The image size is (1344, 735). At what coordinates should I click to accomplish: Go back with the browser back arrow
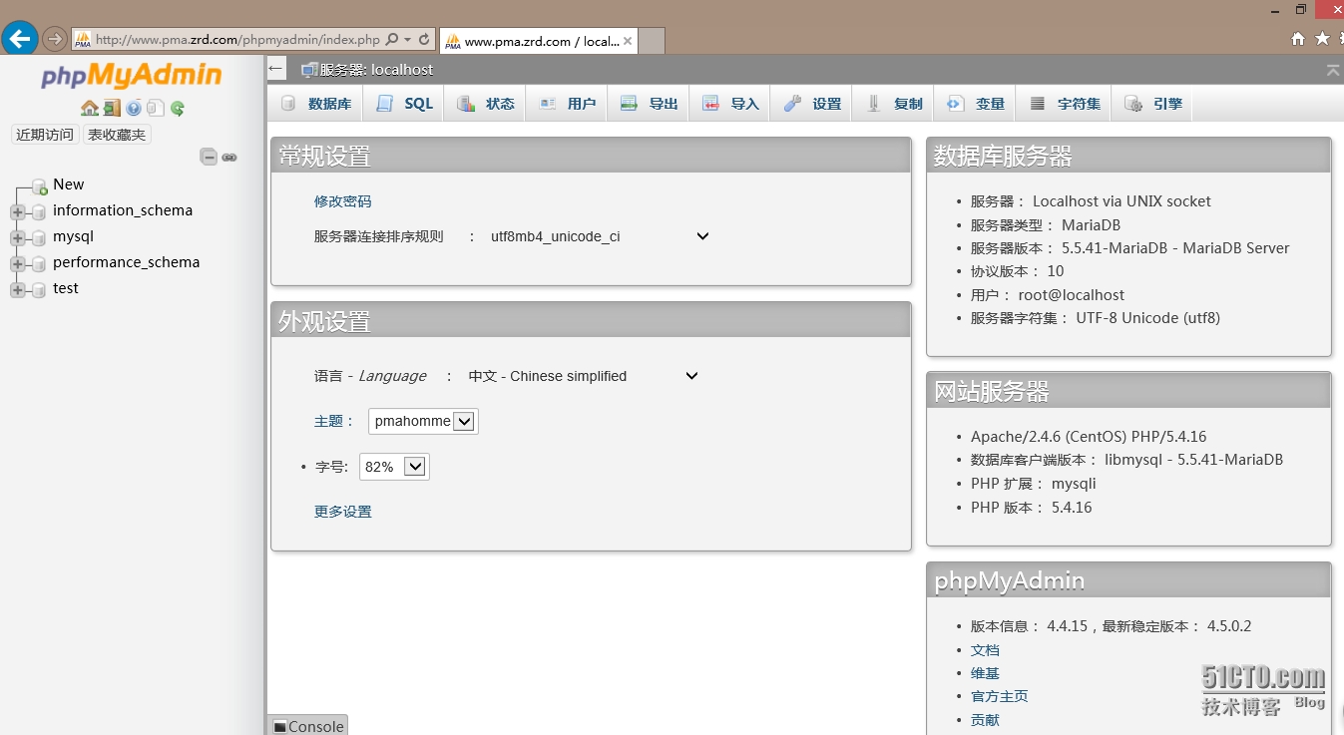point(20,39)
